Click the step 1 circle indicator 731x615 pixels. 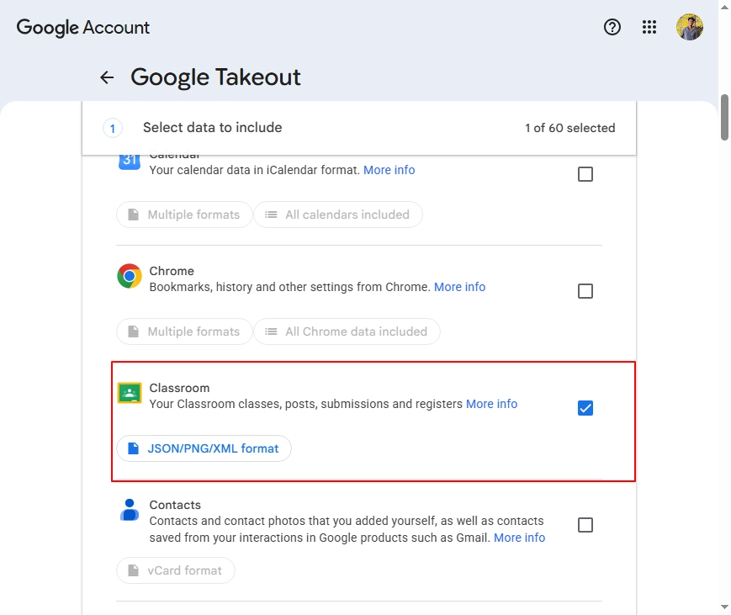click(113, 128)
